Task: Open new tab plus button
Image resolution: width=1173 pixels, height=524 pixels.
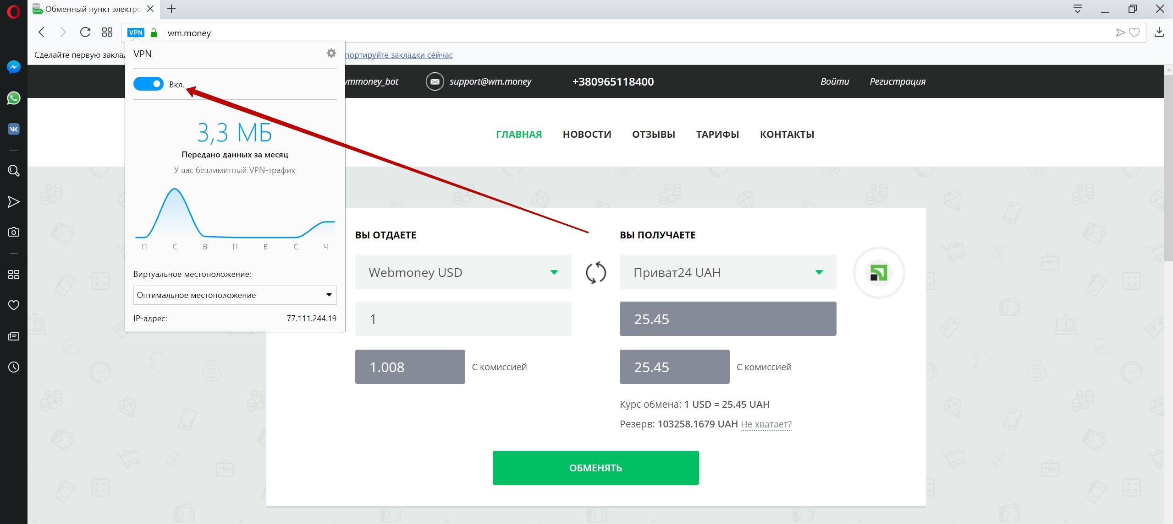Action: 171,9
